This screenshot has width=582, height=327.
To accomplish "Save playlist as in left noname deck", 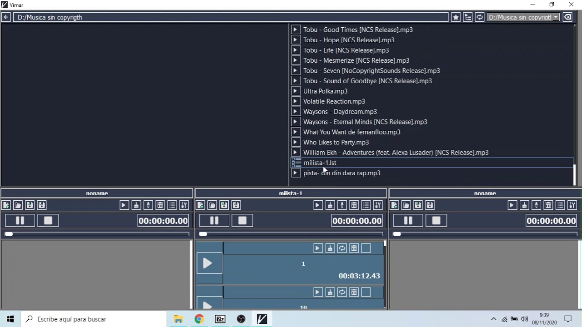I will tap(41, 205).
